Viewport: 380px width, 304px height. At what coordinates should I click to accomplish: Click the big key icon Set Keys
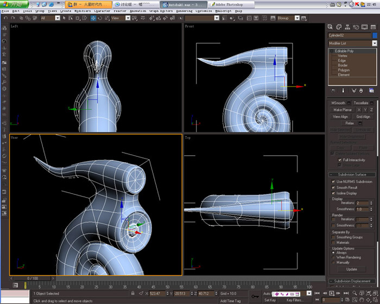[x=255, y=296]
